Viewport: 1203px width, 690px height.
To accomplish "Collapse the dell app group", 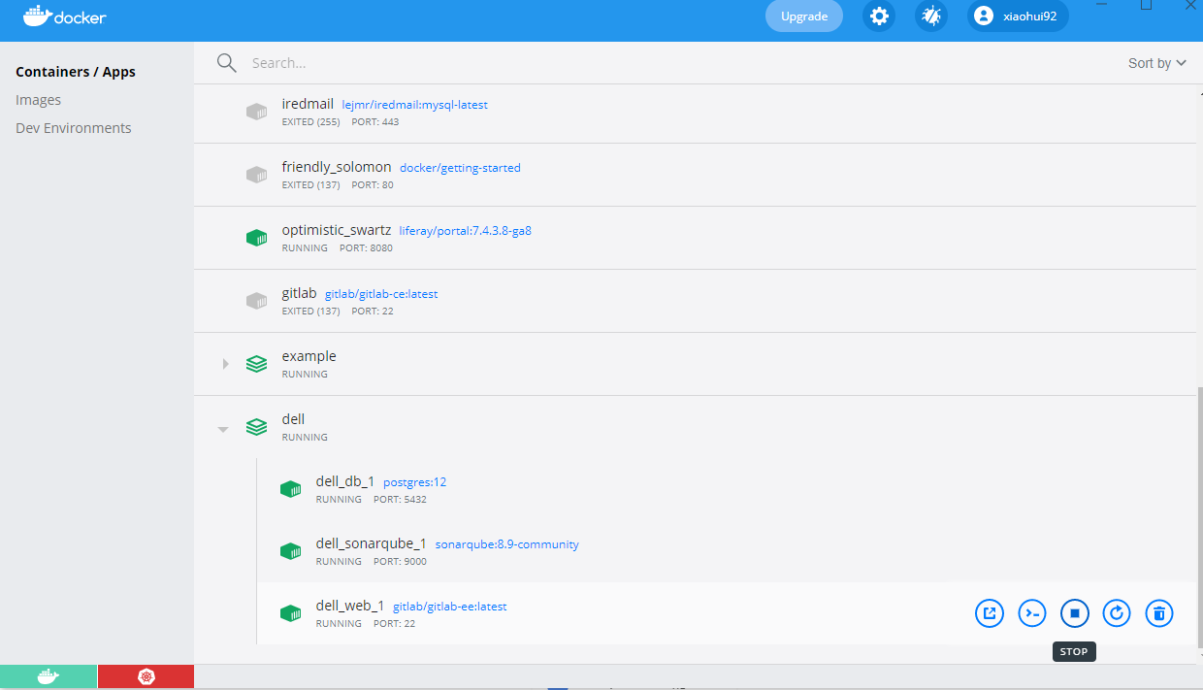I will click(x=223, y=428).
